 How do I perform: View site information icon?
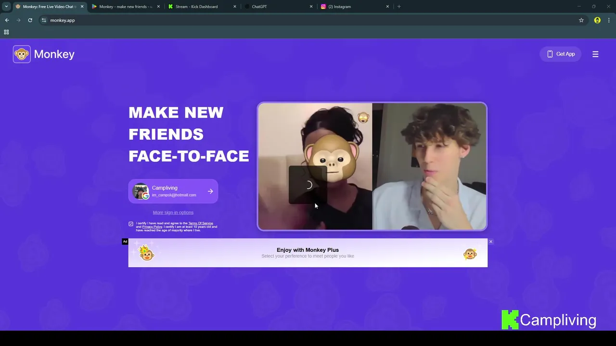click(x=44, y=20)
